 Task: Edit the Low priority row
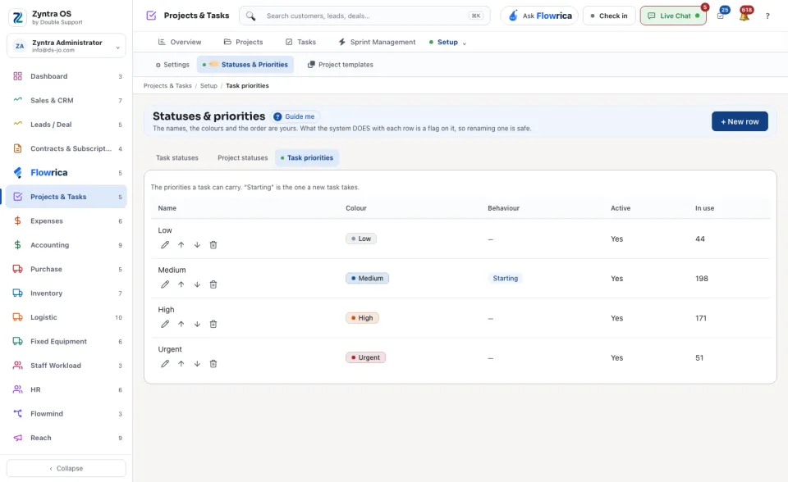pyautogui.click(x=165, y=245)
